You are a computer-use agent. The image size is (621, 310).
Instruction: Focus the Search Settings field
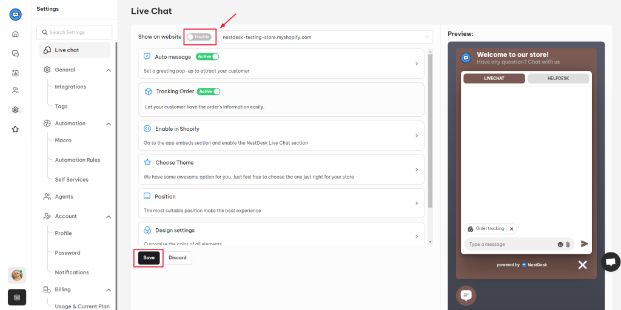75,33
